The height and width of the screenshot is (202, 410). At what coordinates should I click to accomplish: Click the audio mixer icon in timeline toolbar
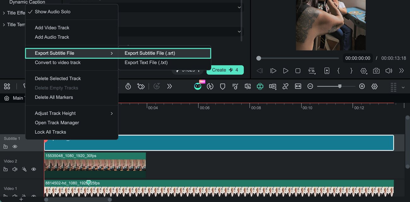[x=248, y=86]
